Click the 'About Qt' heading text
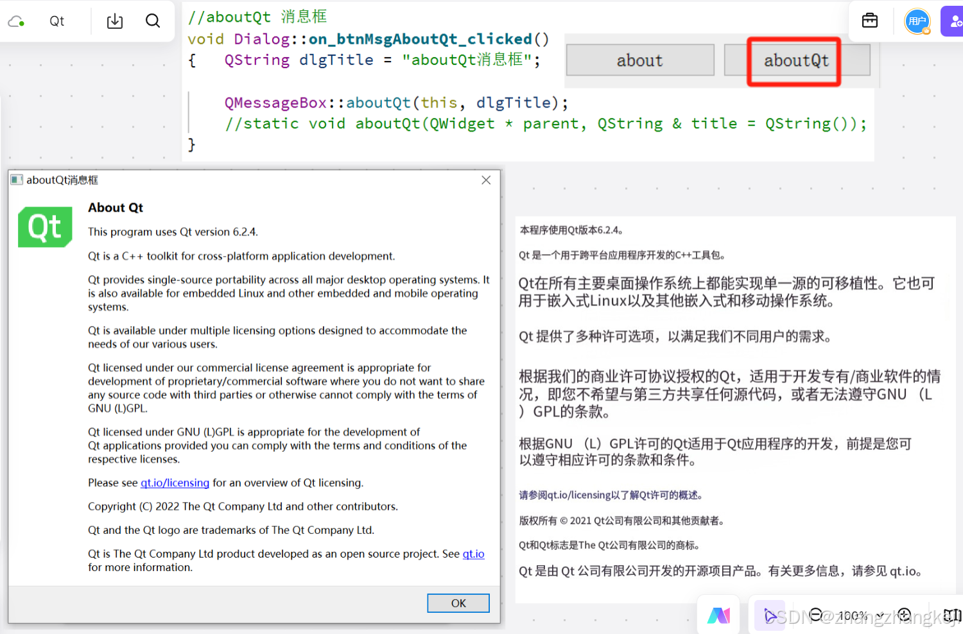This screenshot has width=963, height=634. (116, 208)
